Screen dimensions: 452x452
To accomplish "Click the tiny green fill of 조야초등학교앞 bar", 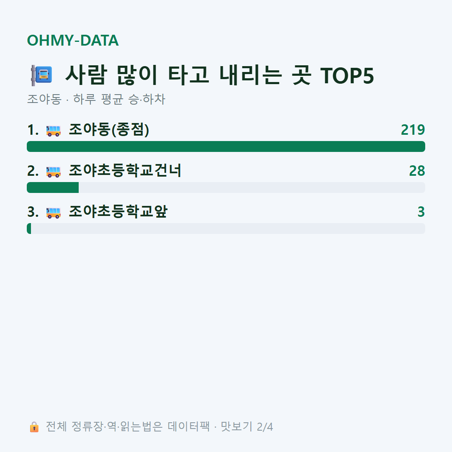I will pyautogui.click(x=29, y=229).
